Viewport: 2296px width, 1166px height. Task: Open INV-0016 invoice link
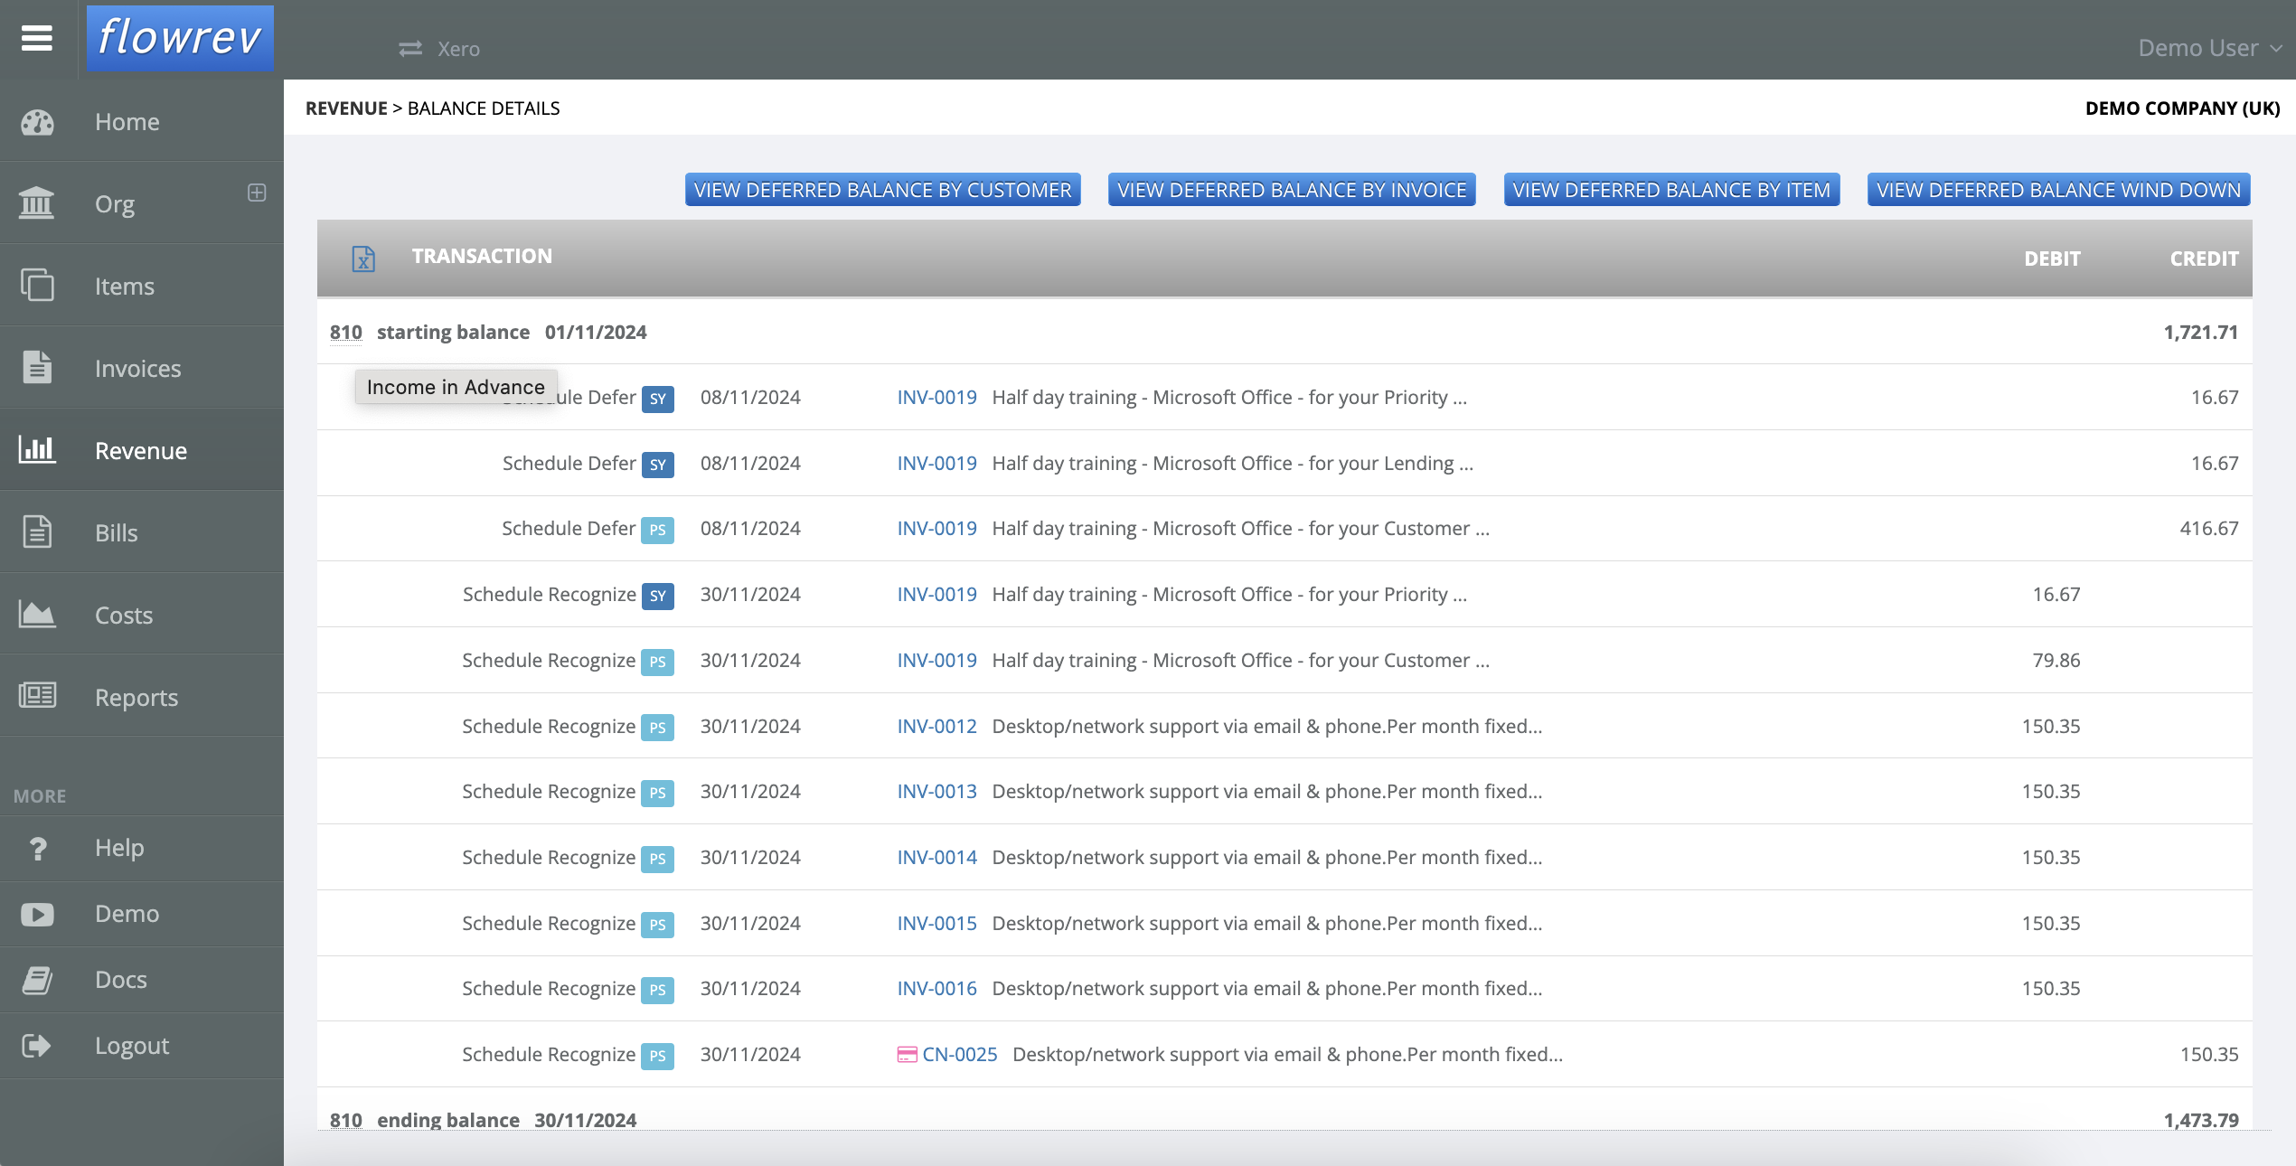click(x=936, y=988)
